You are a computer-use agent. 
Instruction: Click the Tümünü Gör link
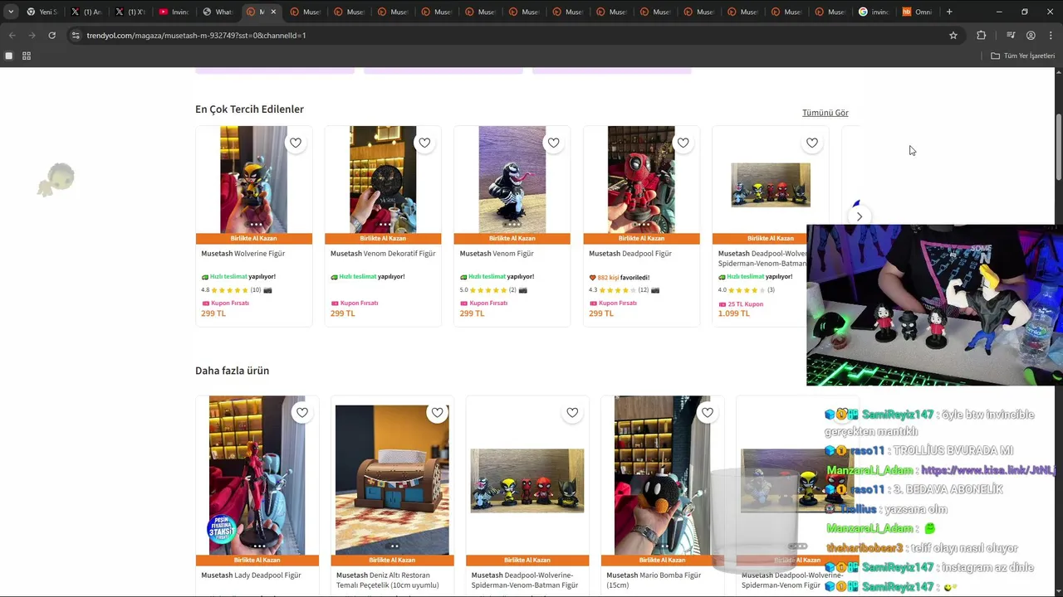pyautogui.click(x=825, y=113)
